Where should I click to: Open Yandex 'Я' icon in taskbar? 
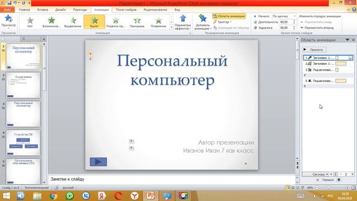click(102, 196)
